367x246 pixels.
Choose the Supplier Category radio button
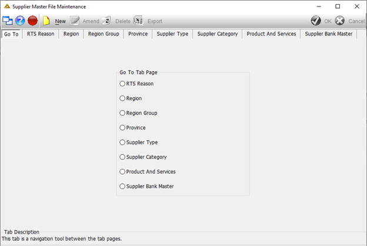coord(122,157)
